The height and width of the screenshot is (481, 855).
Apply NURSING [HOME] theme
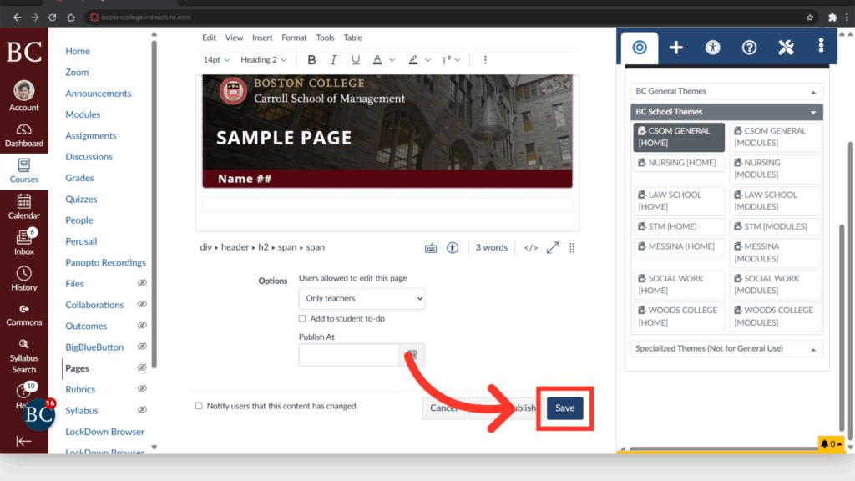click(678, 163)
